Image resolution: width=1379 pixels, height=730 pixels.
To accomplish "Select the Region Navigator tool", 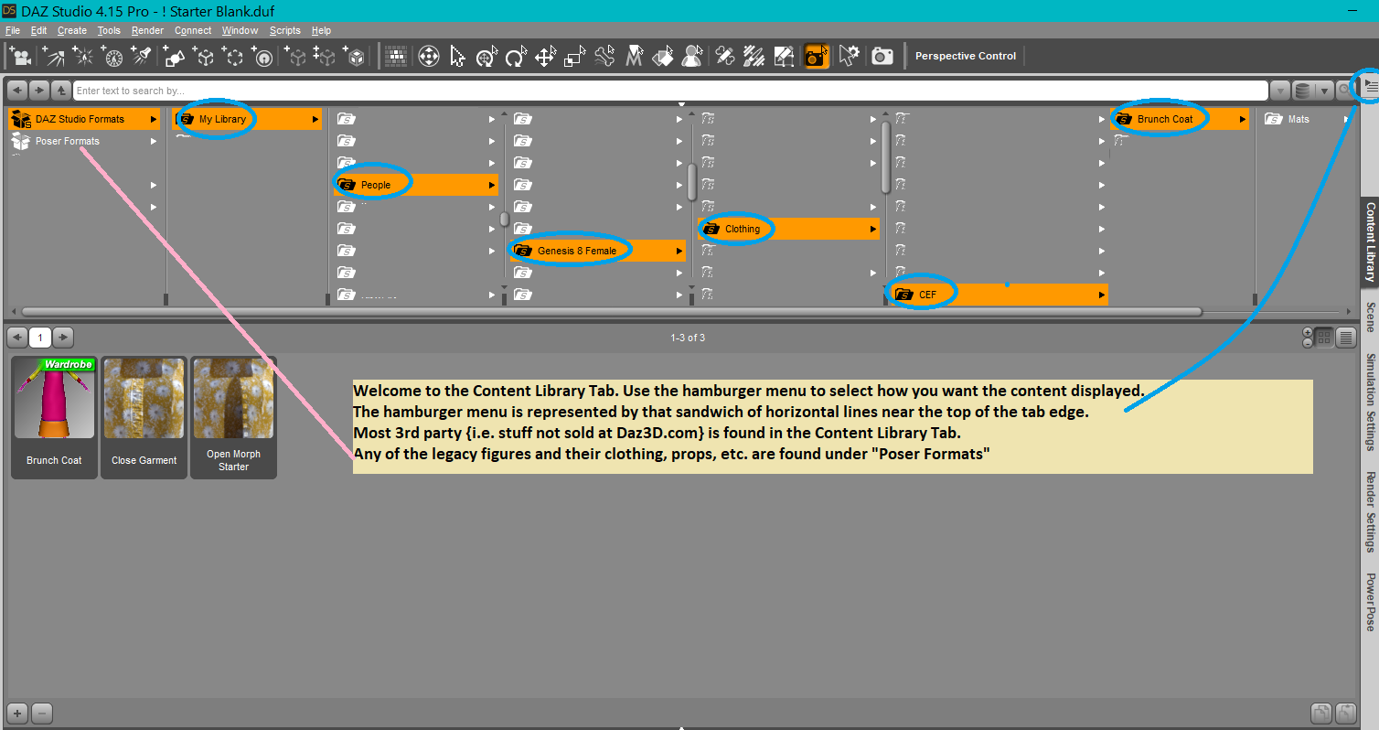I will click(x=693, y=56).
